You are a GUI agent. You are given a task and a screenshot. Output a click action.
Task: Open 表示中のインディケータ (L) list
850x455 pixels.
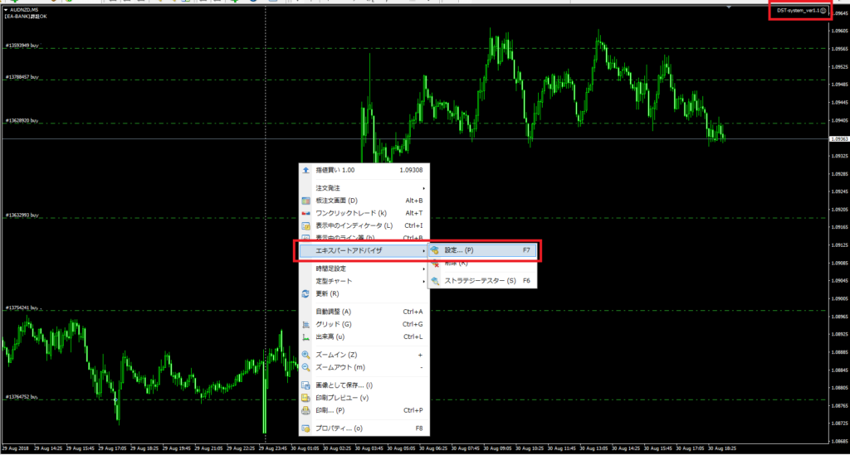[364, 225]
